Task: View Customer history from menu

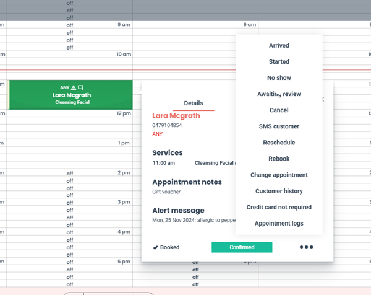Action: pos(279,191)
